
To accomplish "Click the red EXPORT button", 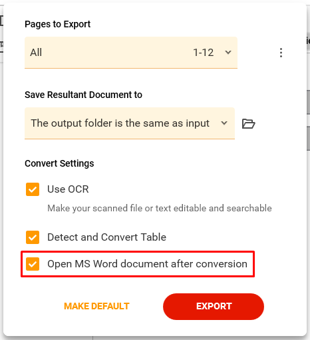I will [214, 307].
